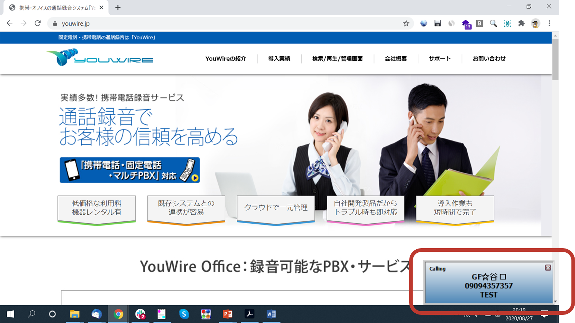Image resolution: width=575 pixels, height=323 pixels.
Task: Open the Thunderbird mail taskbar icon
Action: pos(97,314)
